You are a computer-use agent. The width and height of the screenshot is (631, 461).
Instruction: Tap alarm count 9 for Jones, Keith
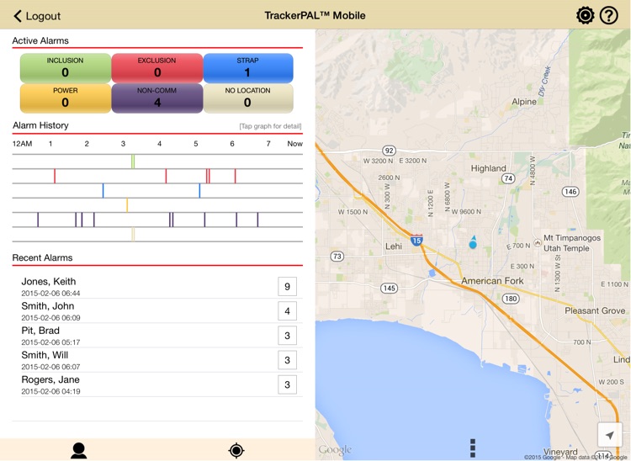coord(288,286)
